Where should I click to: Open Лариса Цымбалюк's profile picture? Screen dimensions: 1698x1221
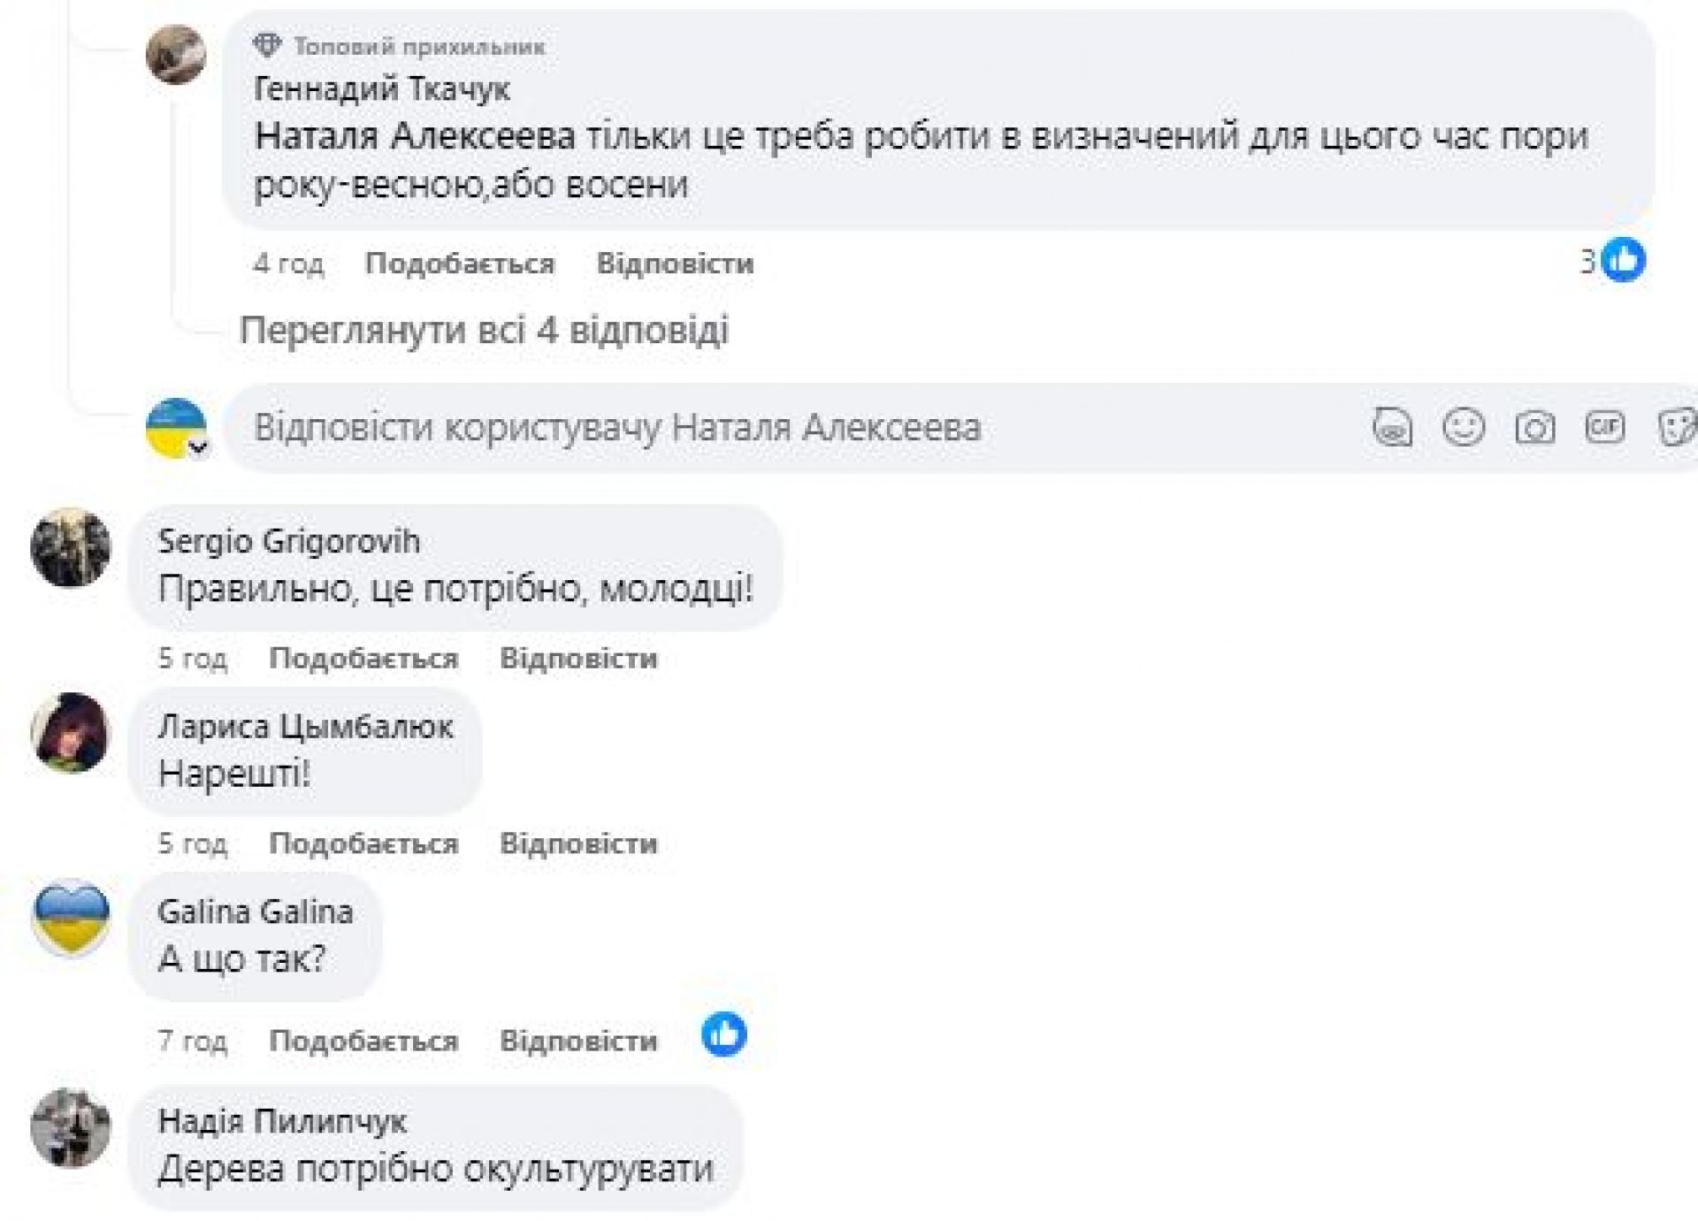(70, 733)
